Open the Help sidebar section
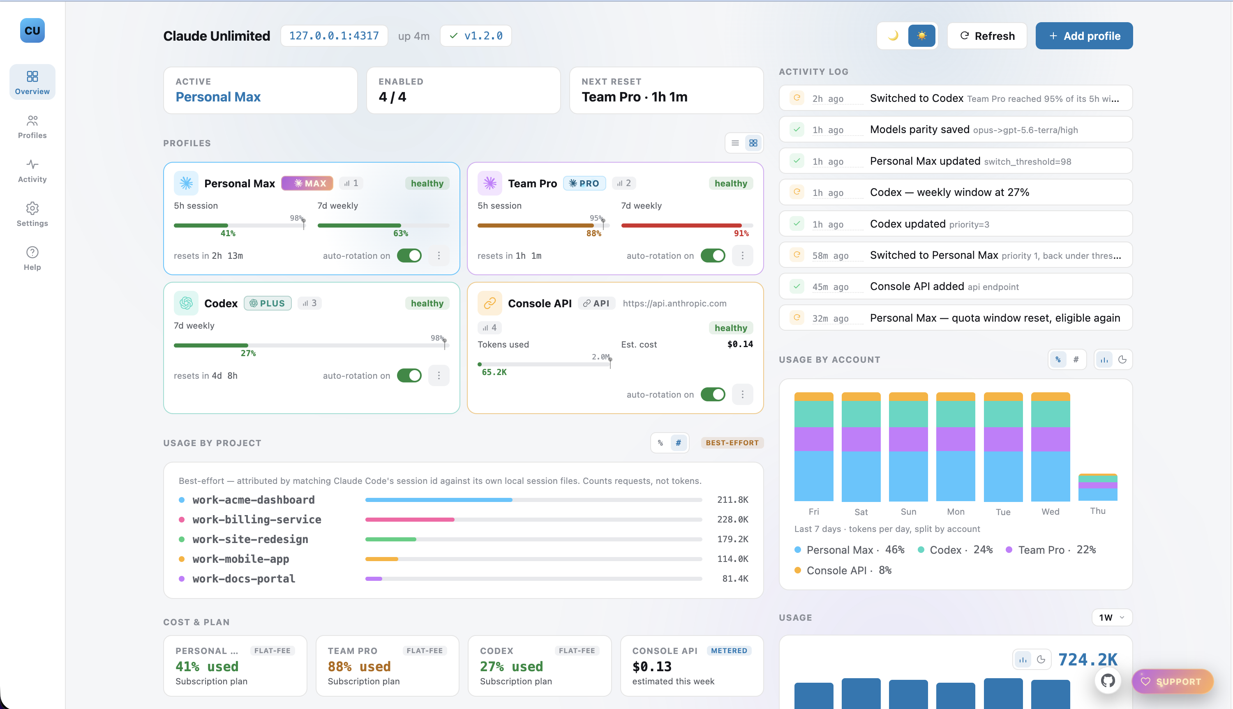The height and width of the screenshot is (709, 1233). (x=32, y=258)
